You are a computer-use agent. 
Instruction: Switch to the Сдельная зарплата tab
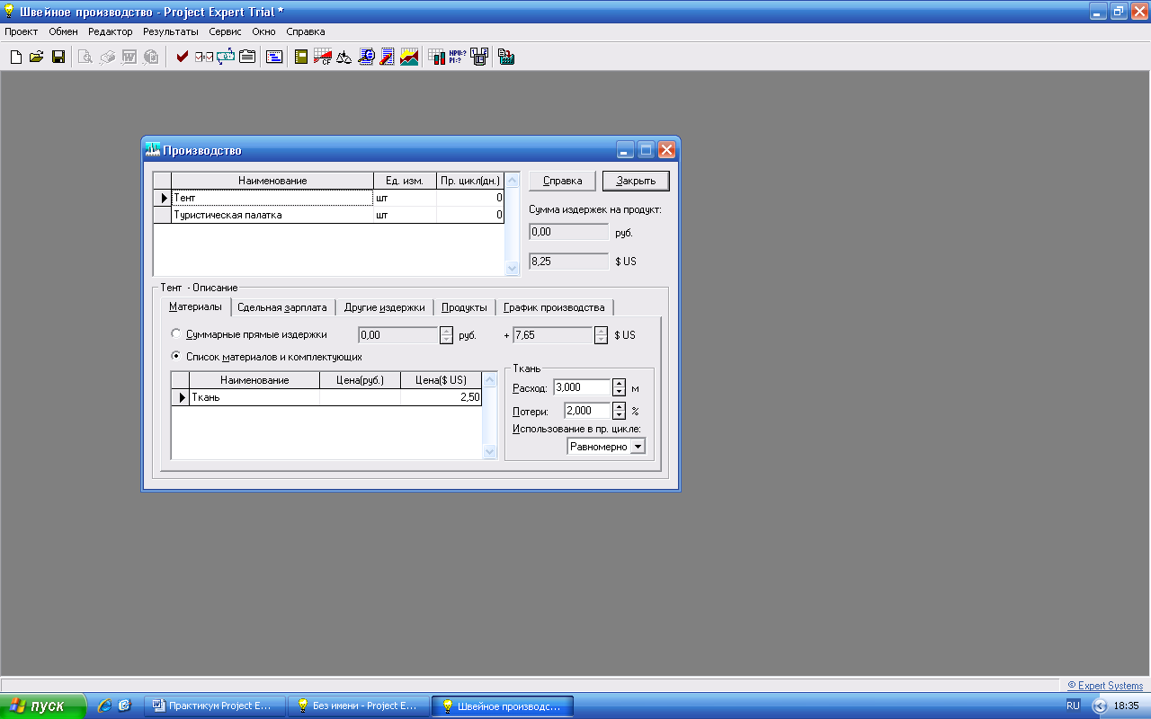coord(282,307)
